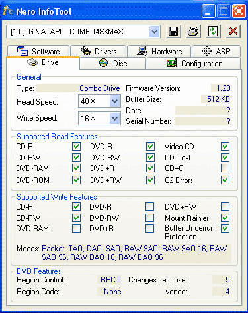Toggle DVD-RAM read feature checkbox
This screenshot has height=313, width=248.
(x=76, y=168)
